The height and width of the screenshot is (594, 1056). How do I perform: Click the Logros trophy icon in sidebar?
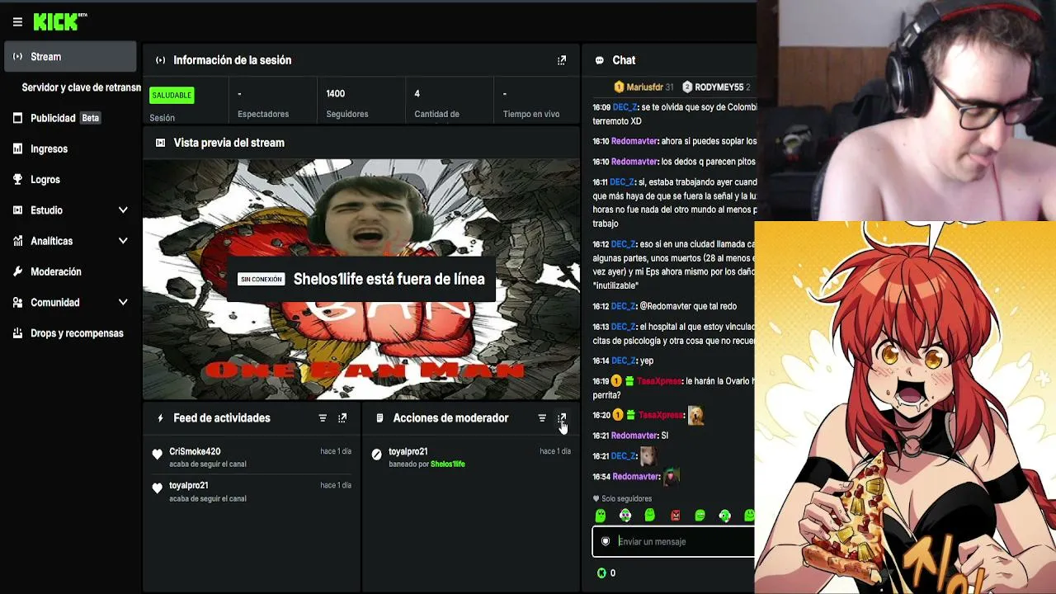17,179
